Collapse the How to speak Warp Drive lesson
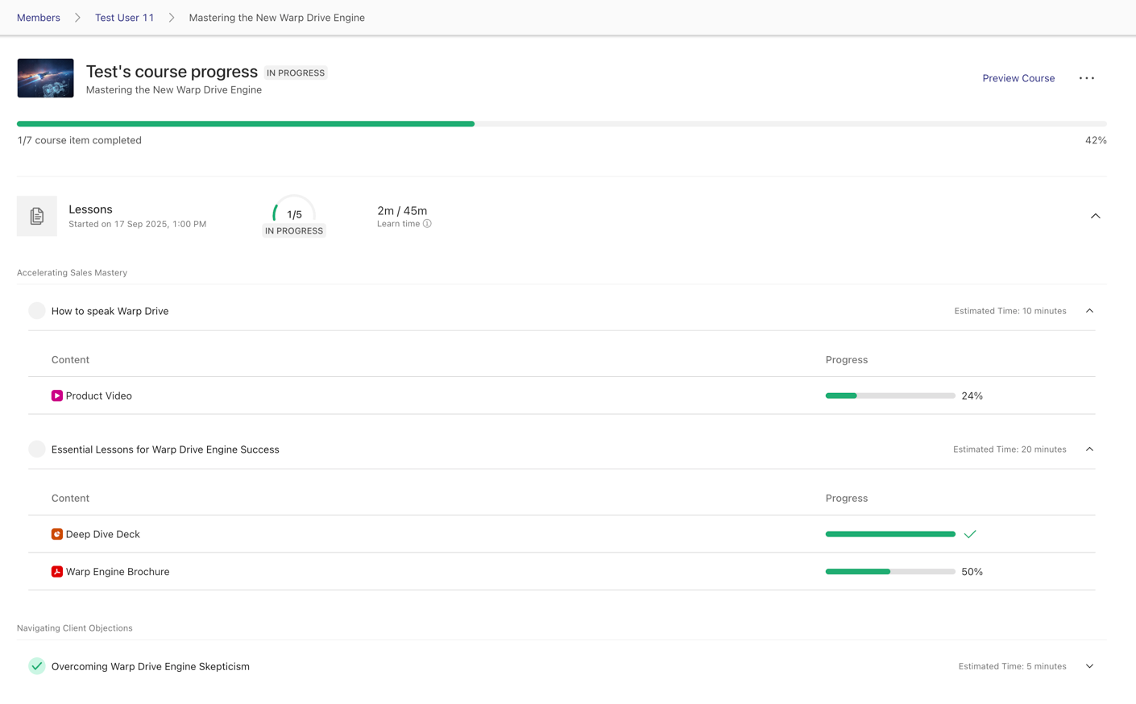Screen dimensions: 1136x704 click(1089, 311)
